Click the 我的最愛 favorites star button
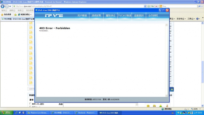This screenshot has height=115, width=204. (x=6, y=15)
